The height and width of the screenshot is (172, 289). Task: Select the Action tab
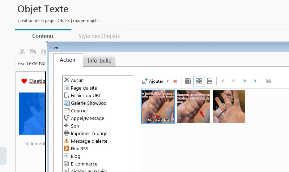tap(68, 60)
